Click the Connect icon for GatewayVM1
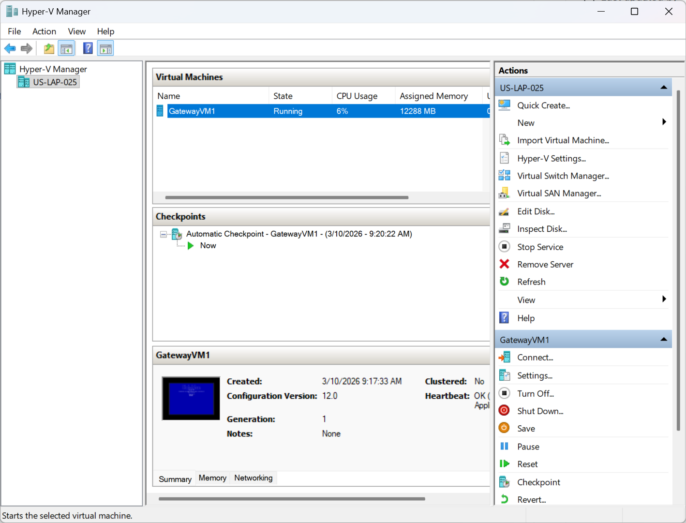The image size is (686, 523). [504, 357]
